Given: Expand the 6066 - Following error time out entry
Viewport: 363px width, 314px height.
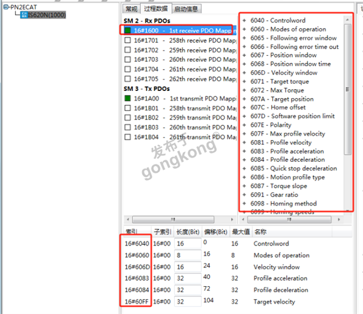Looking at the screenshot, I should [244, 47].
